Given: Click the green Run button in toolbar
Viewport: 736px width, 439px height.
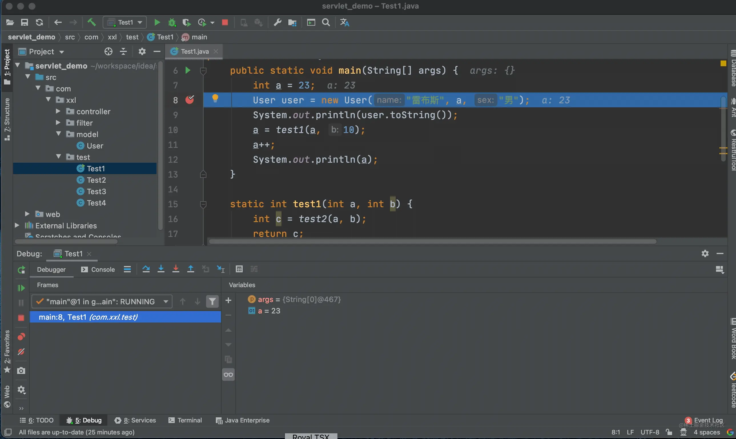Looking at the screenshot, I should tap(157, 23).
